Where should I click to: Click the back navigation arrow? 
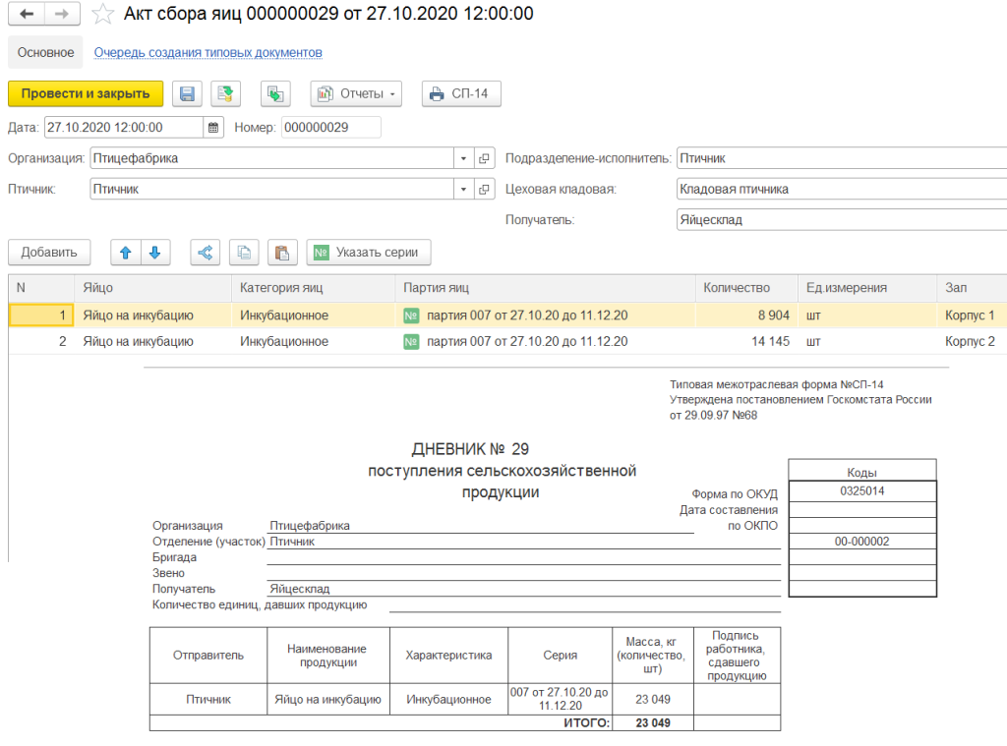click(x=27, y=14)
